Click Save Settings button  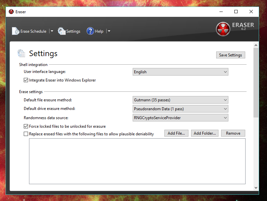click(x=231, y=55)
